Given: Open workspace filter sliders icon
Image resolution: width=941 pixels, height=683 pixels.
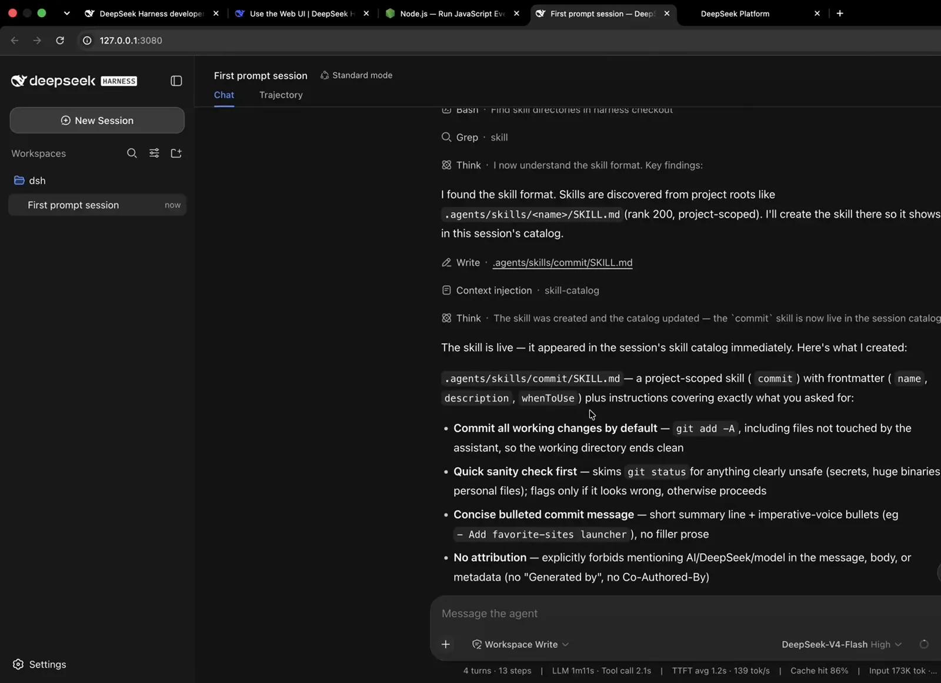Looking at the screenshot, I should (x=154, y=153).
